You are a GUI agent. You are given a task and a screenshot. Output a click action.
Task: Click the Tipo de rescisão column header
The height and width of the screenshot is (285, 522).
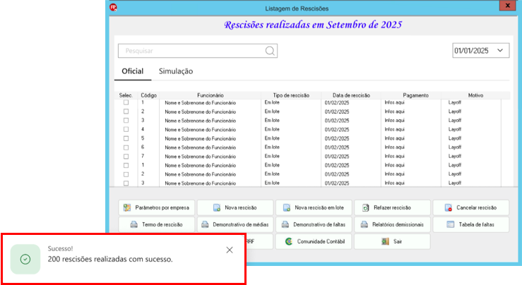(x=291, y=95)
